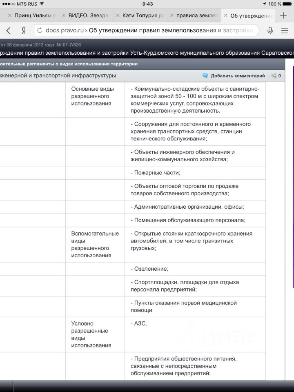
Task: Click the Коммунально-складские объекты cell
Action: 195,100
